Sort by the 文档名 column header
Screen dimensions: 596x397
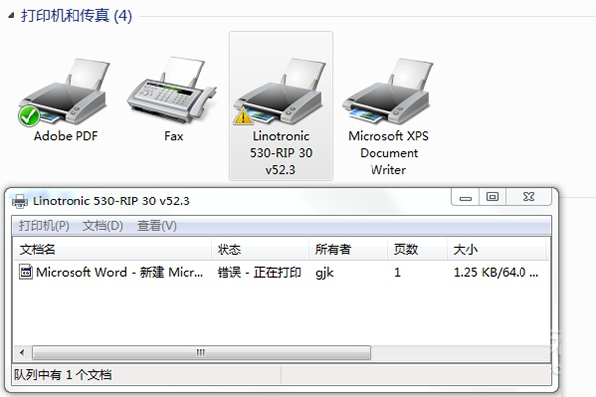(x=112, y=249)
